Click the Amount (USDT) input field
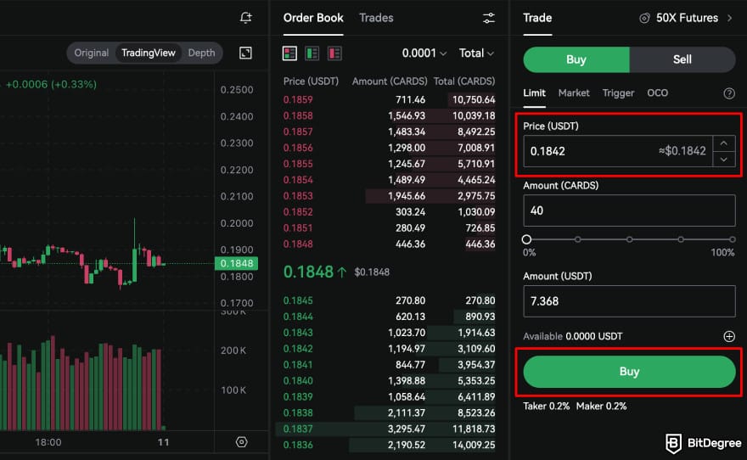747x460 pixels. [x=629, y=301]
